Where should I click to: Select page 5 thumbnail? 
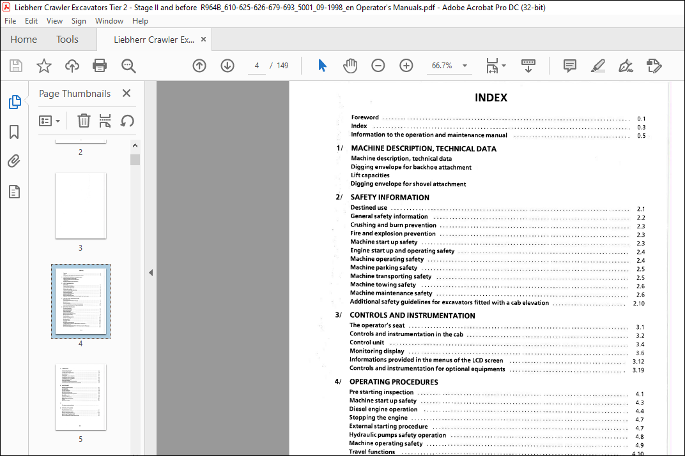click(x=81, y=397)
